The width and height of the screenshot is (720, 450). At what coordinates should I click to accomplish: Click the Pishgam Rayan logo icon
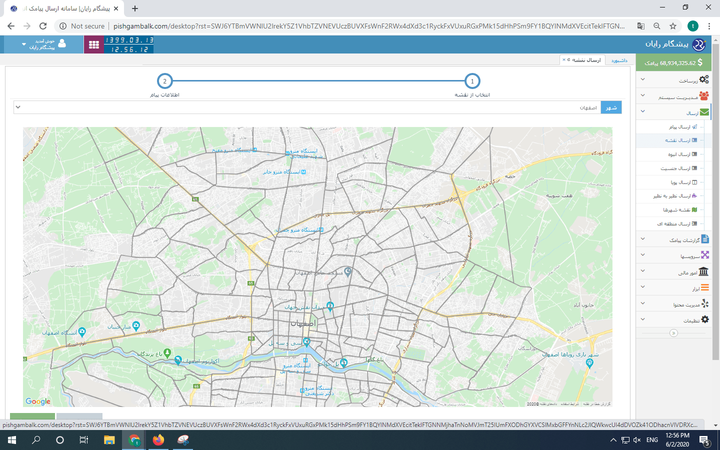[699, 44]
